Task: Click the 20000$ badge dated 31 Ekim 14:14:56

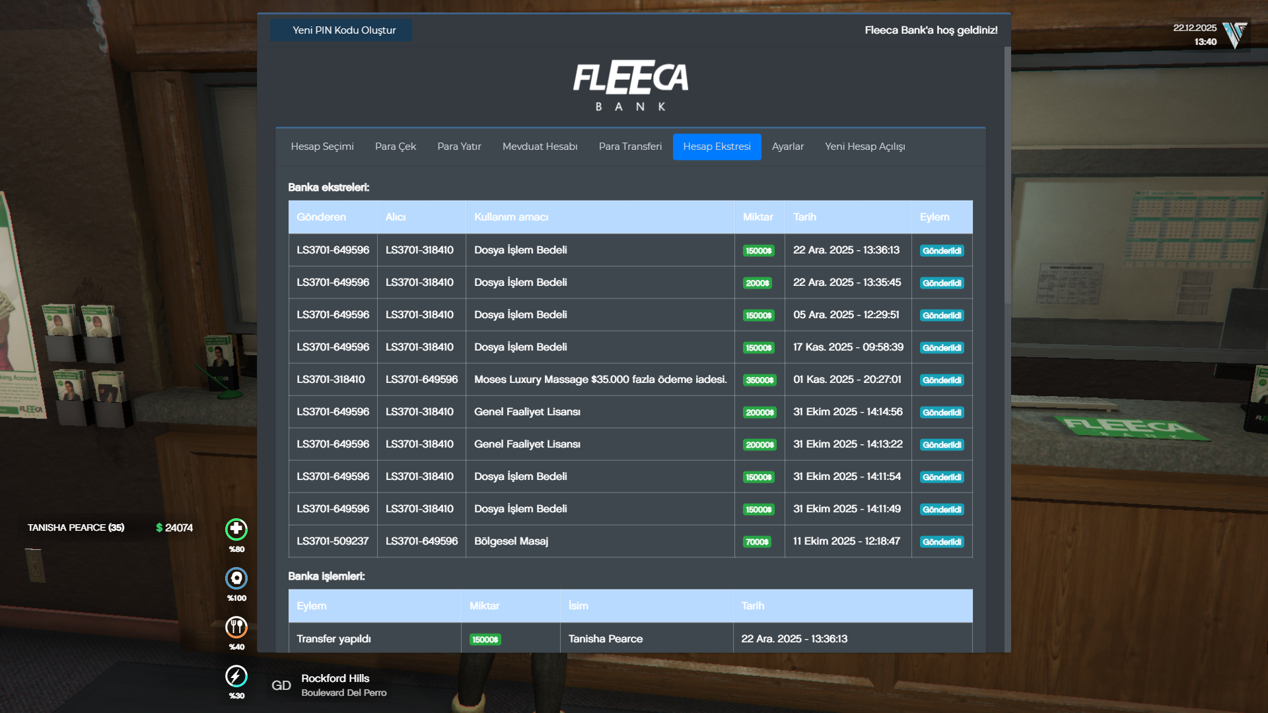Action: (759, 413)
